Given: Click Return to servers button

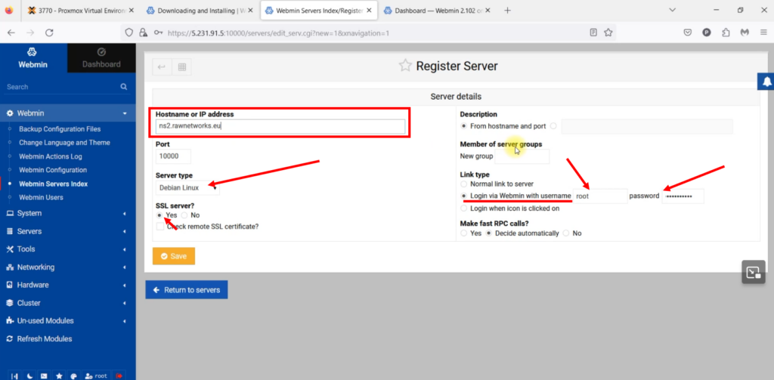Looking at the screenshot, I should [186, 289].
